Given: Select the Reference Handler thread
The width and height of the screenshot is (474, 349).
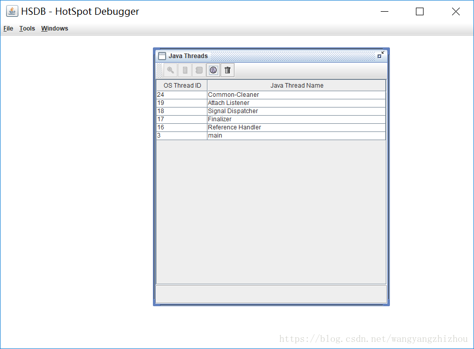Looking at the screenshot, I should click(x=271, y=127).
